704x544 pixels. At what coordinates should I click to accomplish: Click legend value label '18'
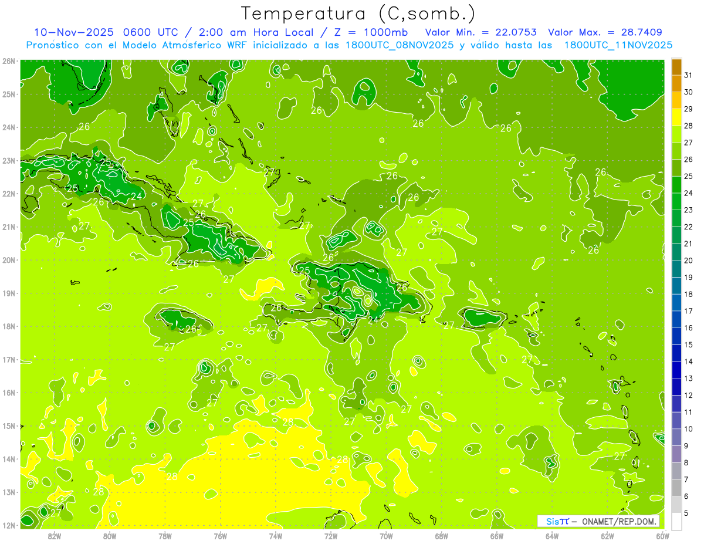[x=688, y=294]
